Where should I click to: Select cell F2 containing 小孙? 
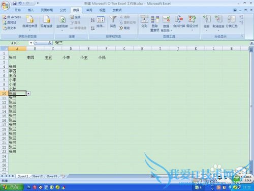coord(106,58)
